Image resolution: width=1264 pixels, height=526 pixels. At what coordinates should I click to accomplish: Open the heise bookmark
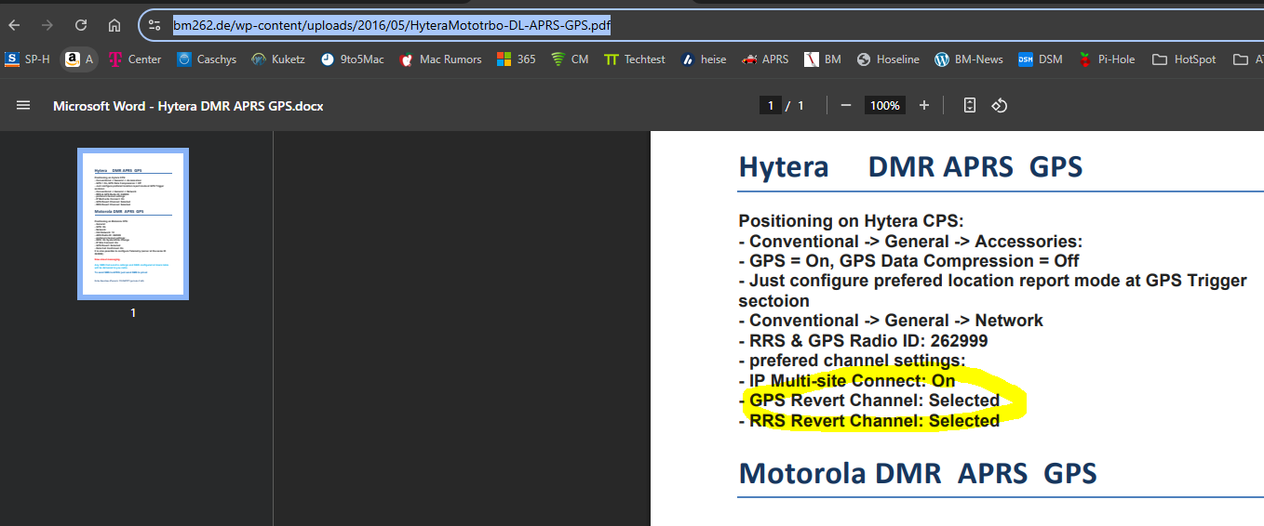tap(704, 59)
